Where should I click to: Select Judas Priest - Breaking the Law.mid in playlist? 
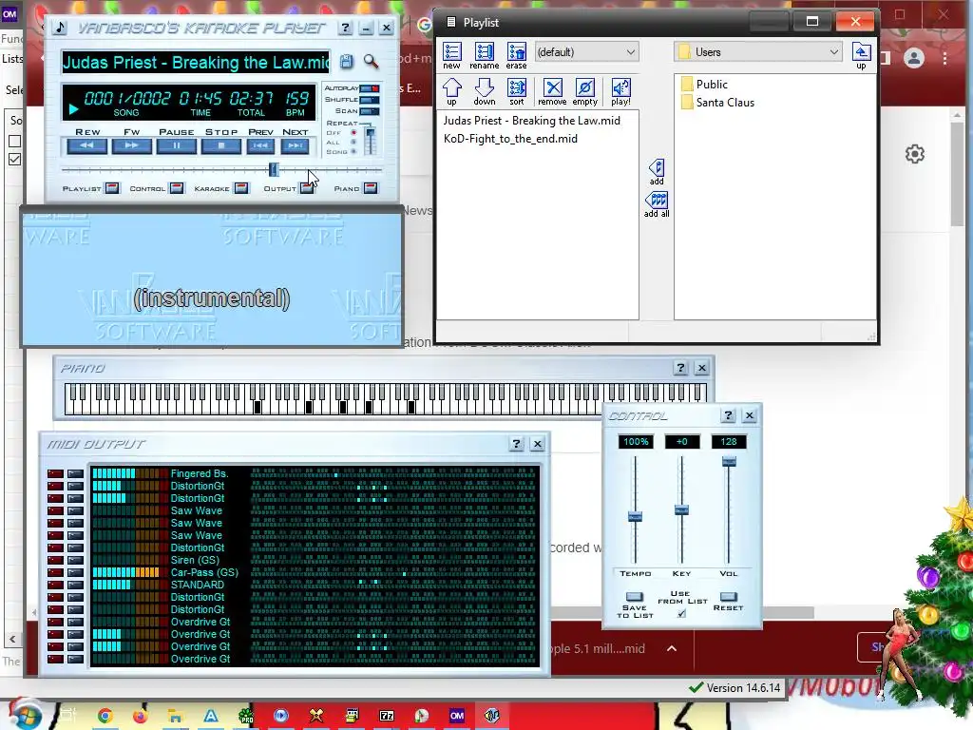point(532,121)
